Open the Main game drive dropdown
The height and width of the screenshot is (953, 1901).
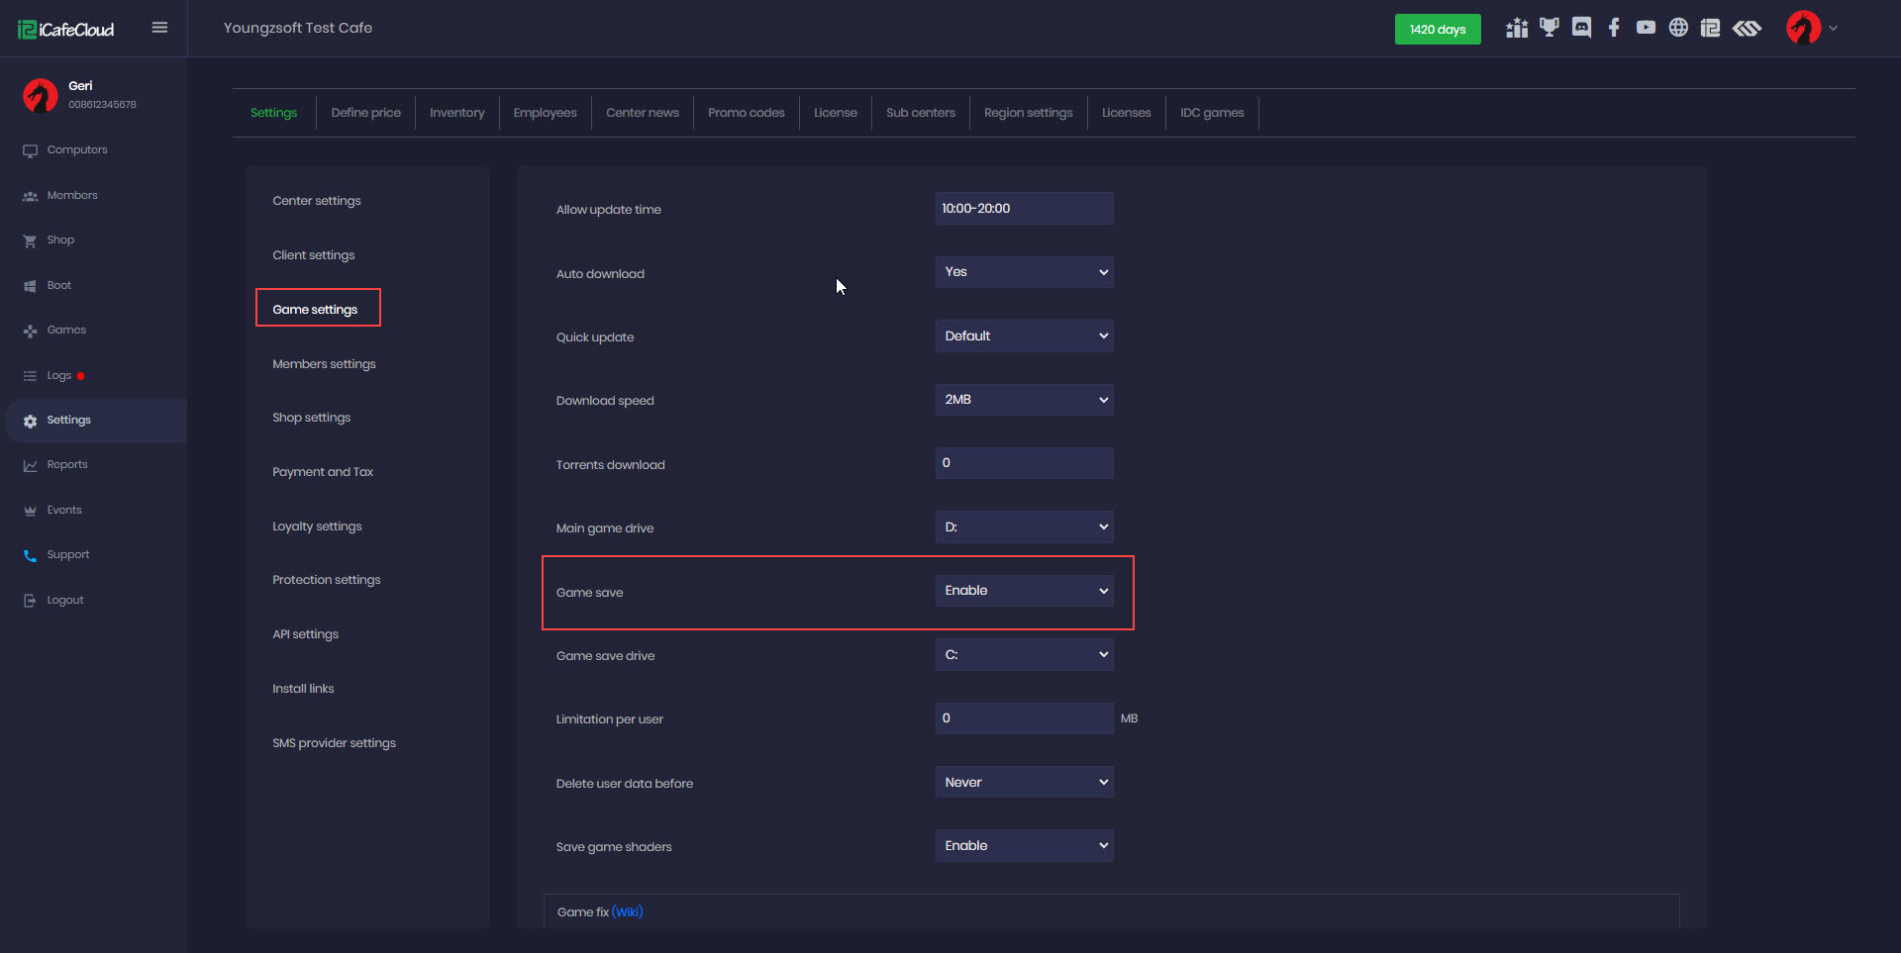point(1024,527)
